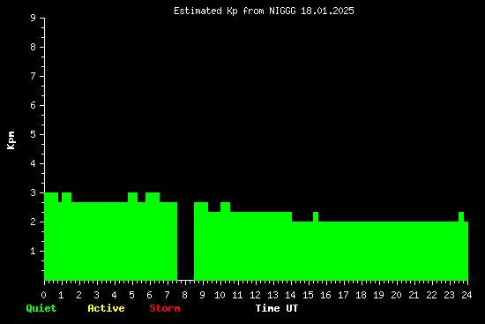Viewport: 485px width, 324px height.
Task: Click the 'Kpn' vertical axis label
Action: pyautogui.click(x=11, y=140)
